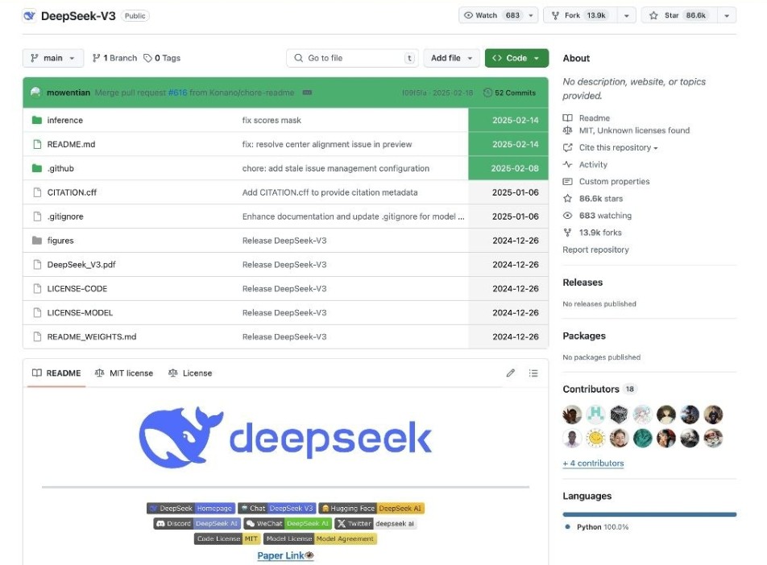The width and height of the screenshot is (767, 565).
Task: View the 86.6k stars link
Action: (x=593, y=199)
